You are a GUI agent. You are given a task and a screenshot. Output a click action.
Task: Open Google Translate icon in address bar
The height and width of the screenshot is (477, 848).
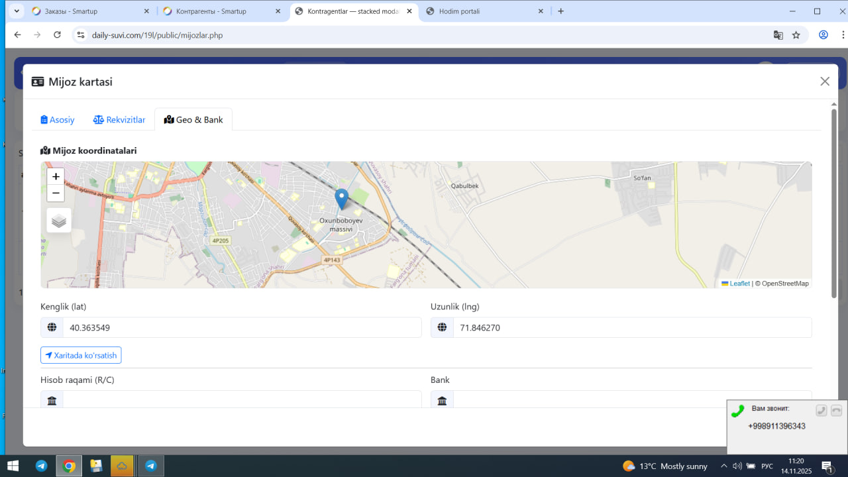(778, 35)
